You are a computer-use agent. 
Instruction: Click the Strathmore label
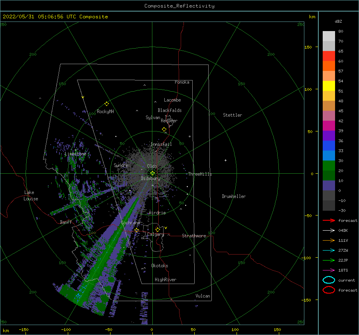pos(194,236)
